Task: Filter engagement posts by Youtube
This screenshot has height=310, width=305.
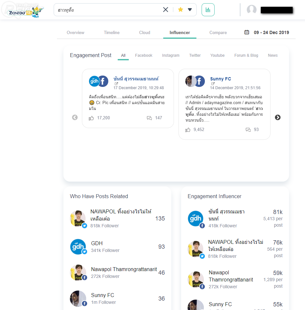Action: click(217, 55)
